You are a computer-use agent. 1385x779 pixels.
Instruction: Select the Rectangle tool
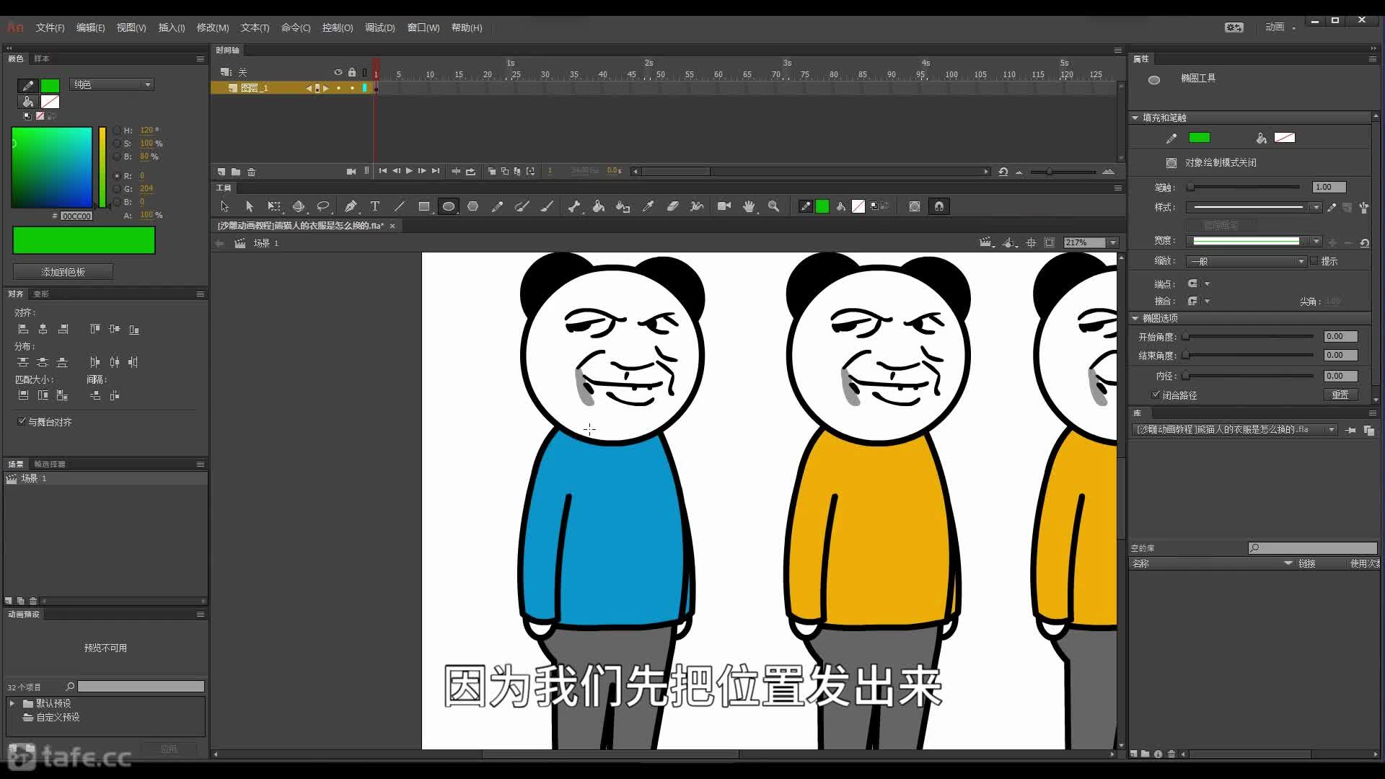pyautogui.click(x=424, y=206)
